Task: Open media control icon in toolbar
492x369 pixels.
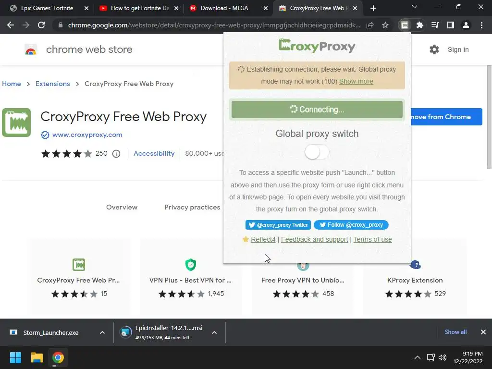Action: [x=435, y=25]
